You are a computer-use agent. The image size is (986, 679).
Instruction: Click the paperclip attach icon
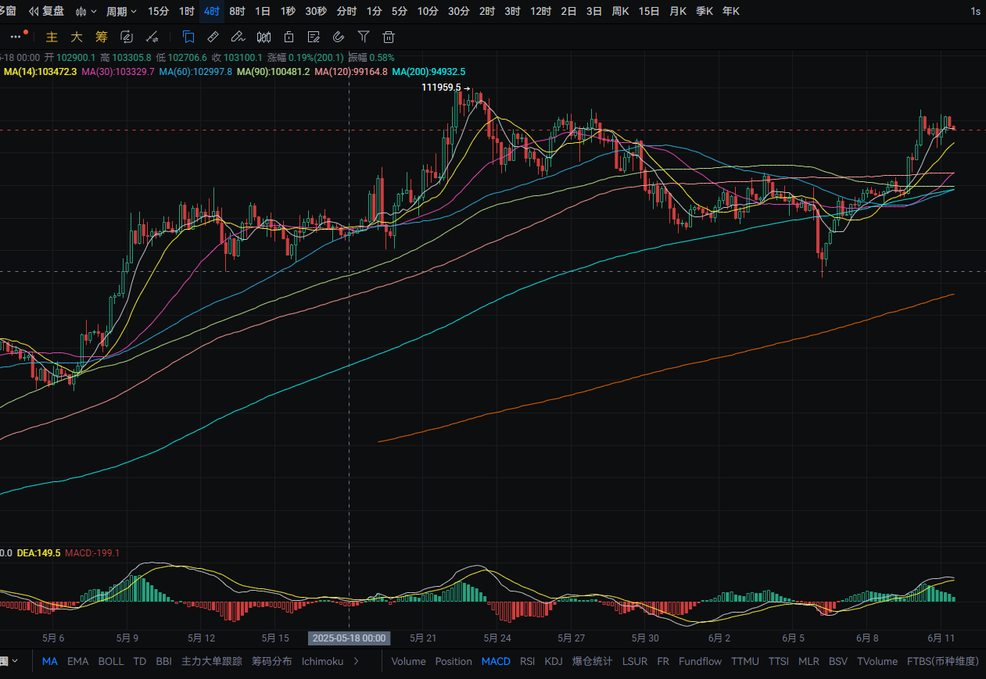(x=339, y=37)
